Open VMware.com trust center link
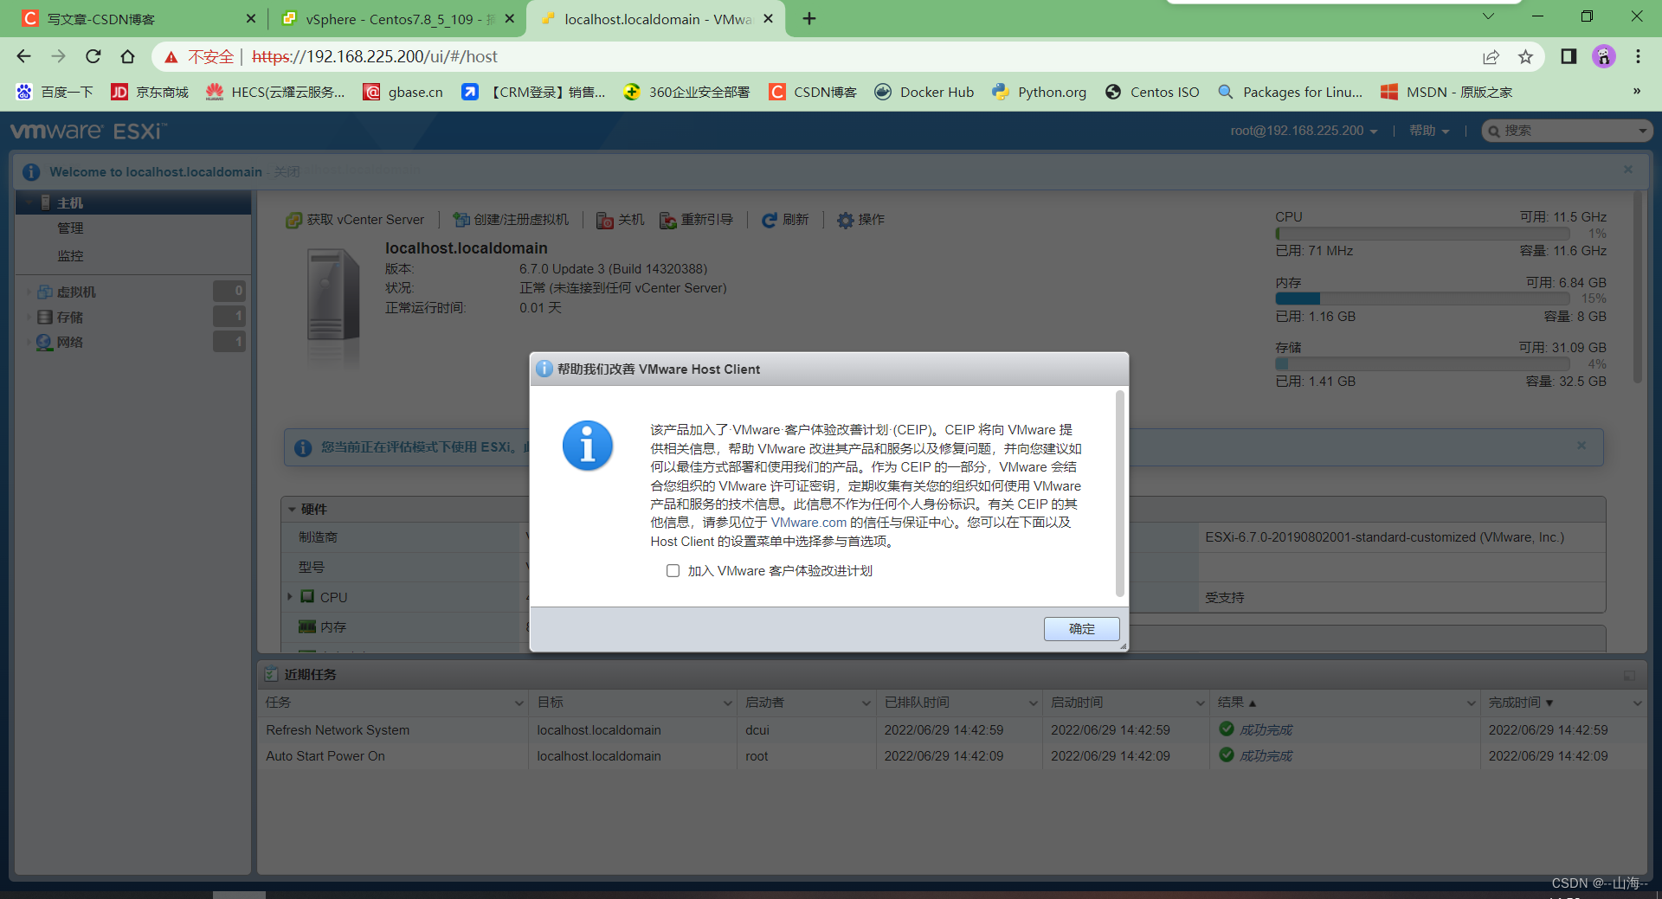This screenshot has width=1662, height=899. click(808, 523)
